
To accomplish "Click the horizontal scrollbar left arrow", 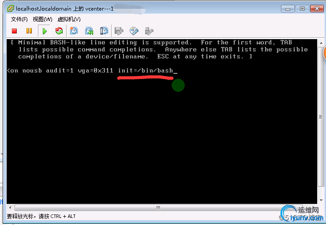I will (11, 207).
